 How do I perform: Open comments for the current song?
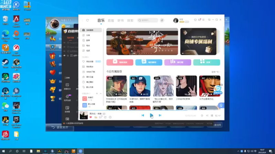point(100,117)
